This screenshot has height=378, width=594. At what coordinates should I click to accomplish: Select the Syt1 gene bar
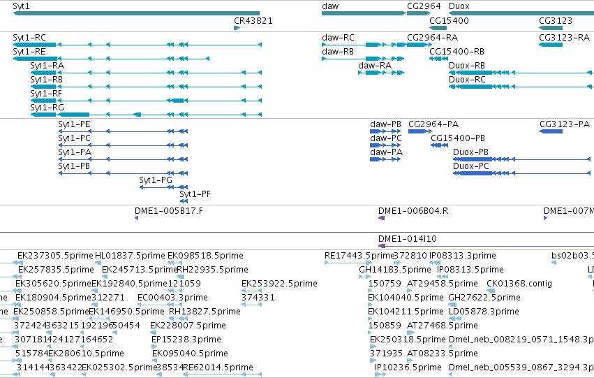click(136, 13)
